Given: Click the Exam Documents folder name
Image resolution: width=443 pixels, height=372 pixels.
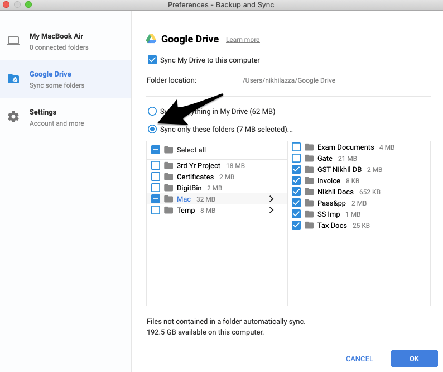Looking at the screenshot, I should tap(345, 147).
